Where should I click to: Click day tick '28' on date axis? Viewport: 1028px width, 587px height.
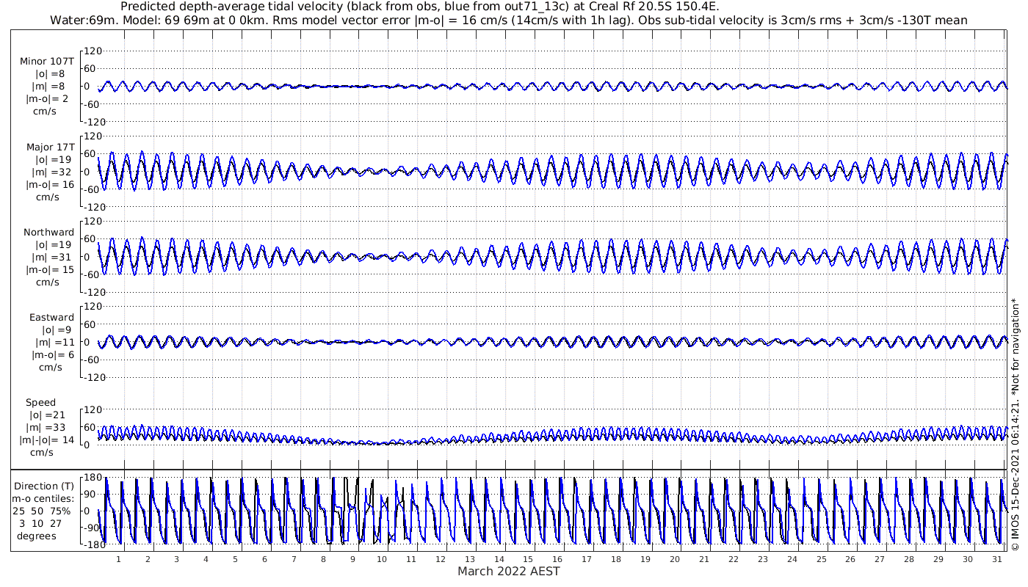[908, 559]
